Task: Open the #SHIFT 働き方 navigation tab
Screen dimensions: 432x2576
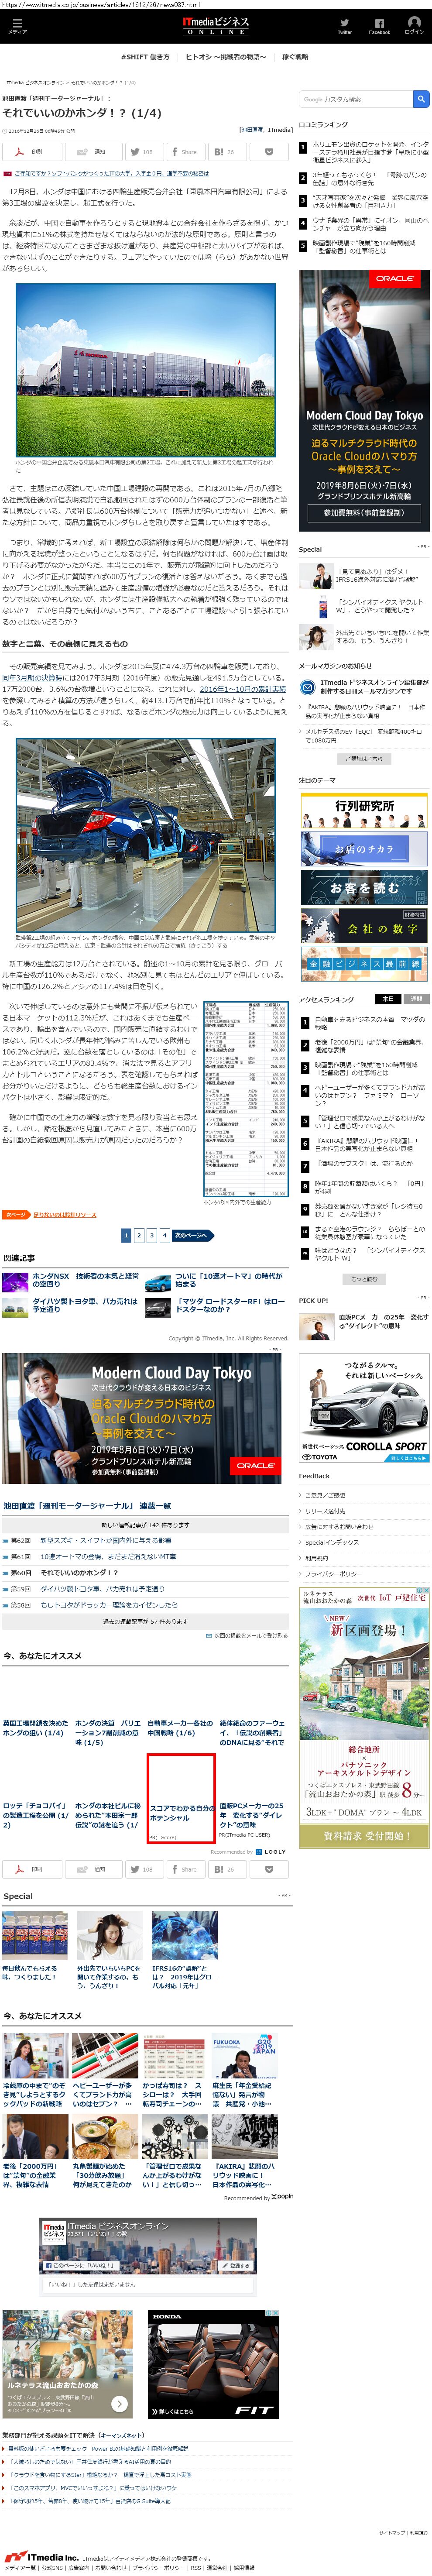Action: (145, 57)
